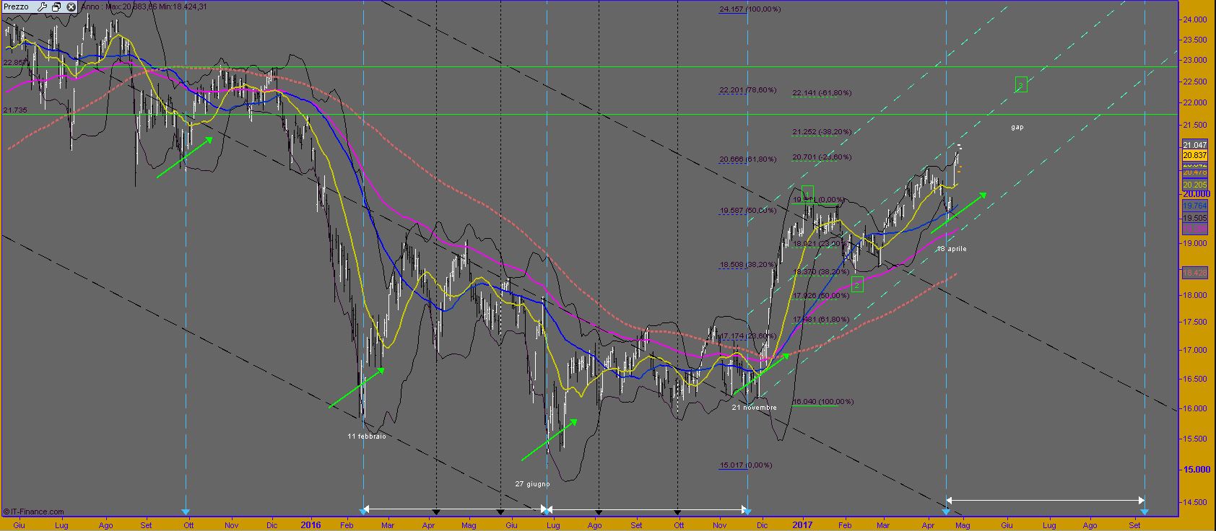Detach the Prezzo panel using the duplicate-windows icon
Viewport: 1216px width, 531px height.
[56, 6]
